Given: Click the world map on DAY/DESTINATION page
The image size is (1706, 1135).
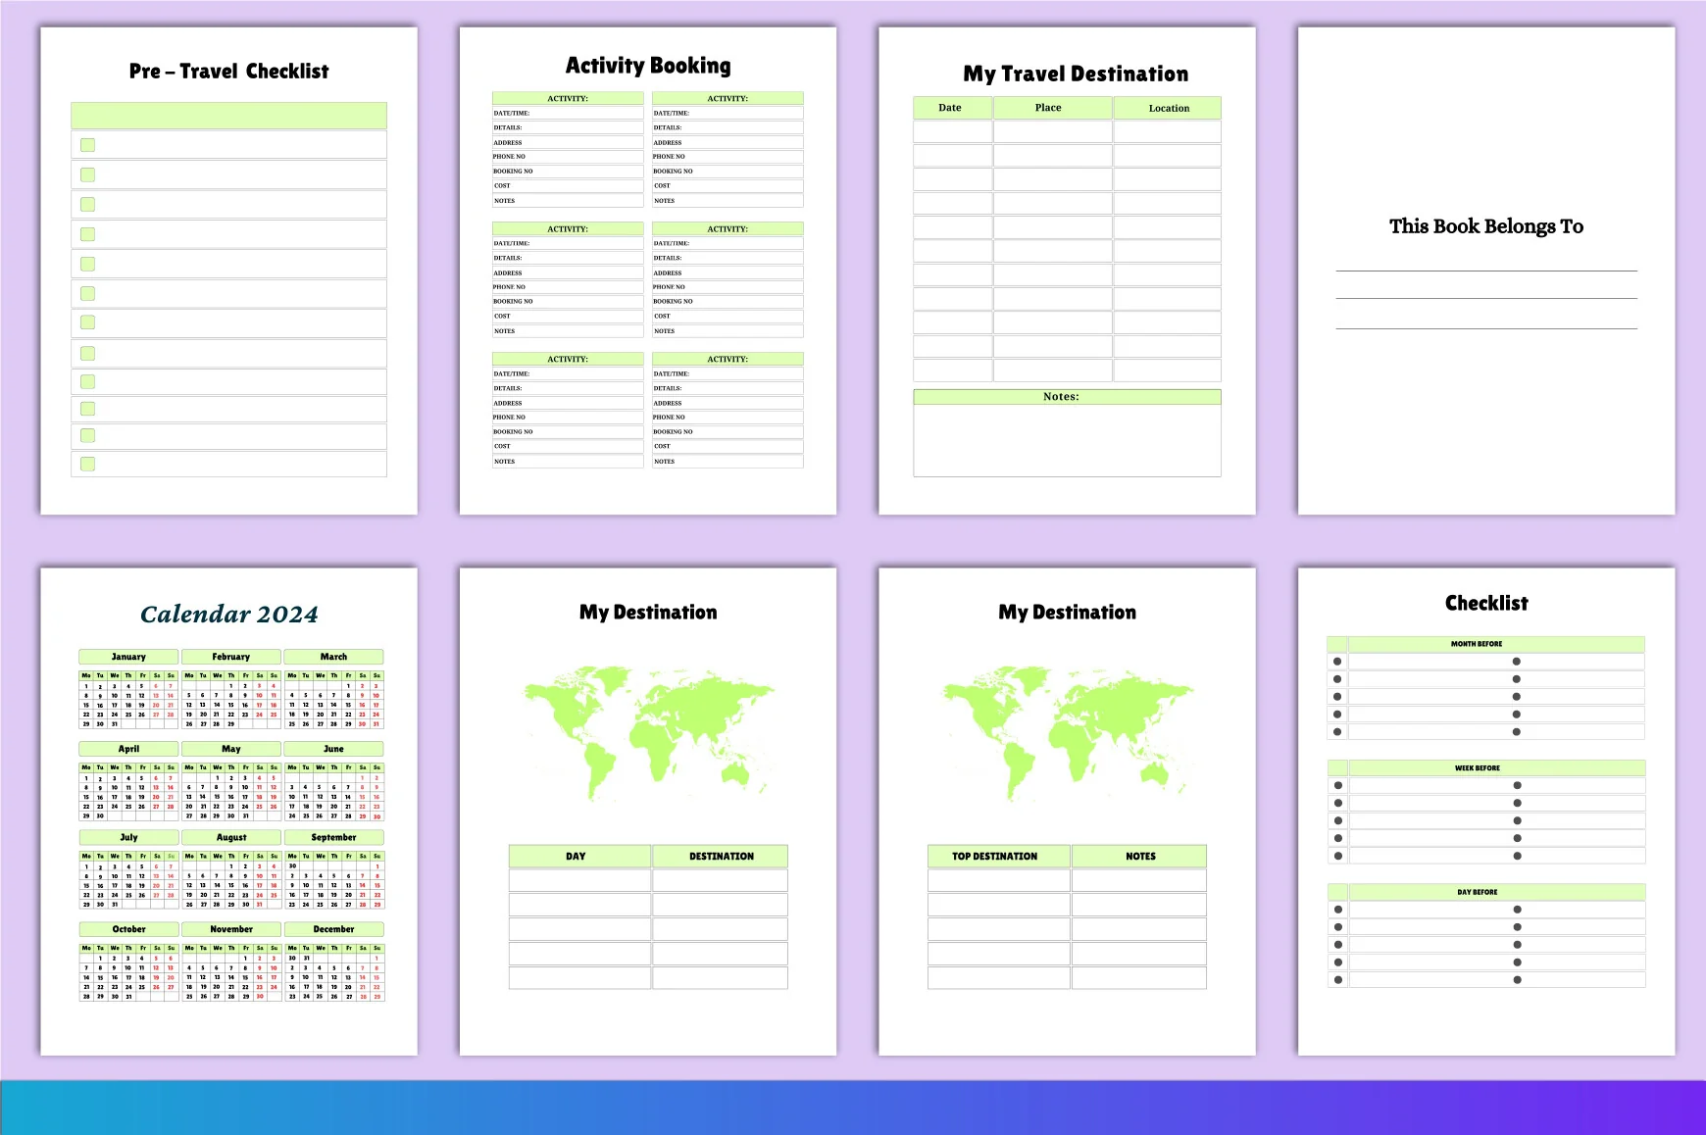Looking at the screenshot, I should coord(648,732).
